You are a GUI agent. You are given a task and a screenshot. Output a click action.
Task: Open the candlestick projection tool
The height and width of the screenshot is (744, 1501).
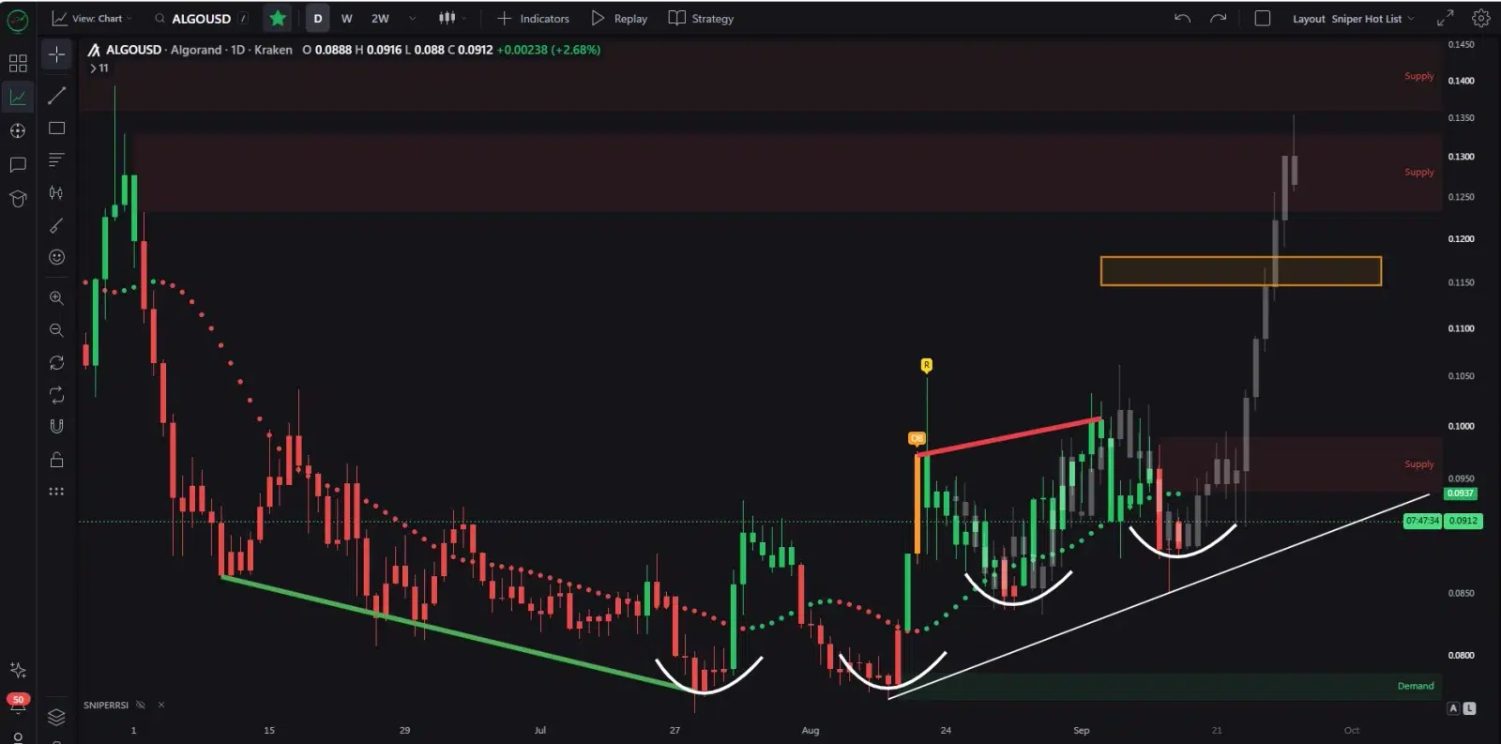(x=56, y=192)
